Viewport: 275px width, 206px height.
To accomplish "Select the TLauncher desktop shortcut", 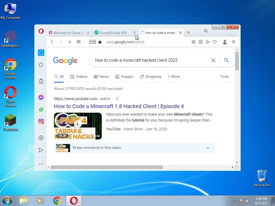I will point(10,122).
